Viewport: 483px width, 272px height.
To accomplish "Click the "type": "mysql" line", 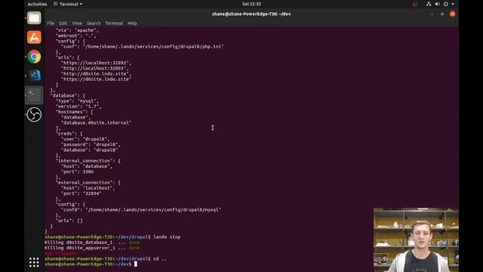I will point(77,101).
